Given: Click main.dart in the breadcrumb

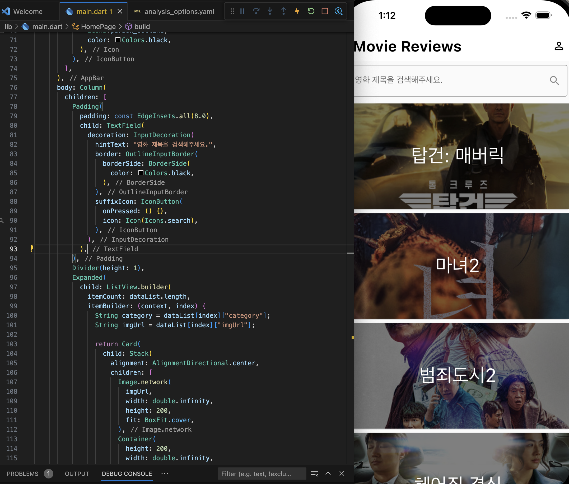Looking at the screenshot, I should pyautogui.click(x=47, y=27).
